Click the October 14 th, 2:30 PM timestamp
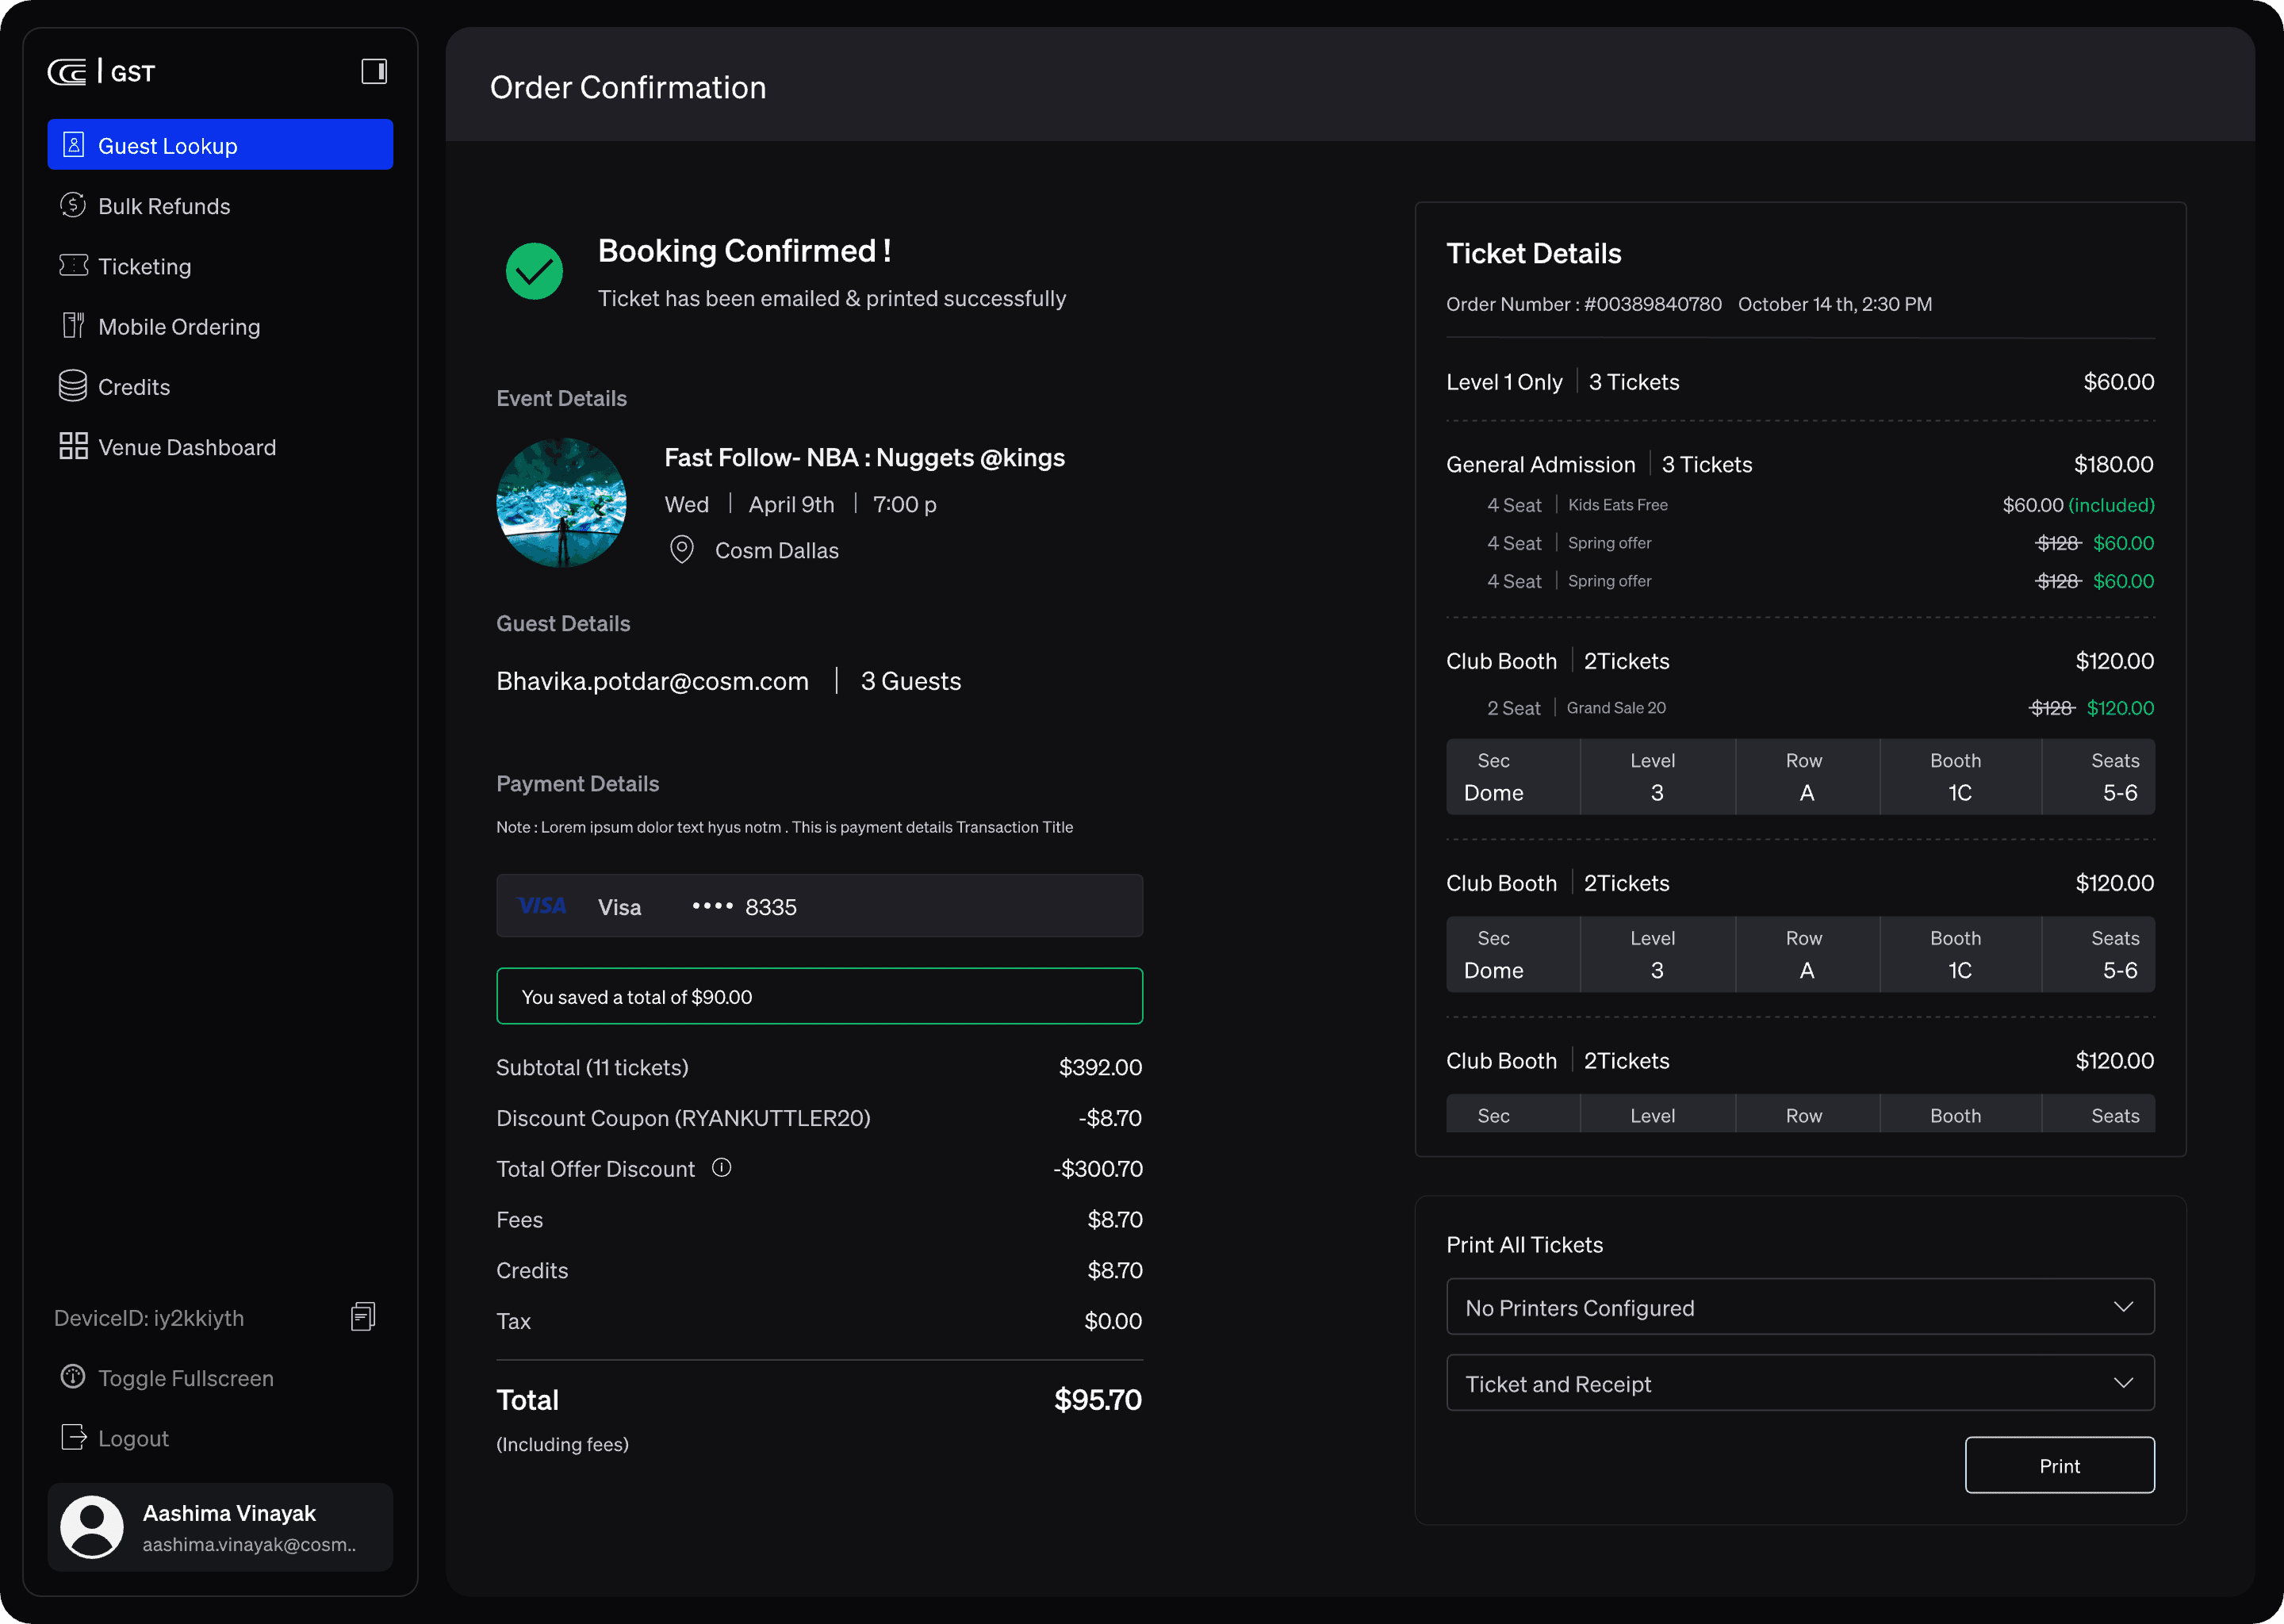Screen dimensions: 2284x1624 click(1834, 304)
